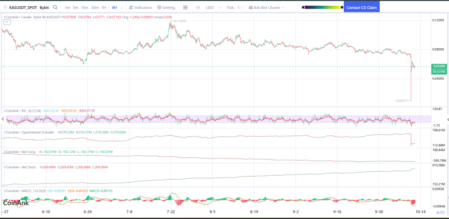Screen dimensions: 449x219
Task: Select the 15m timeframe
Action: [x=85, y=7]
